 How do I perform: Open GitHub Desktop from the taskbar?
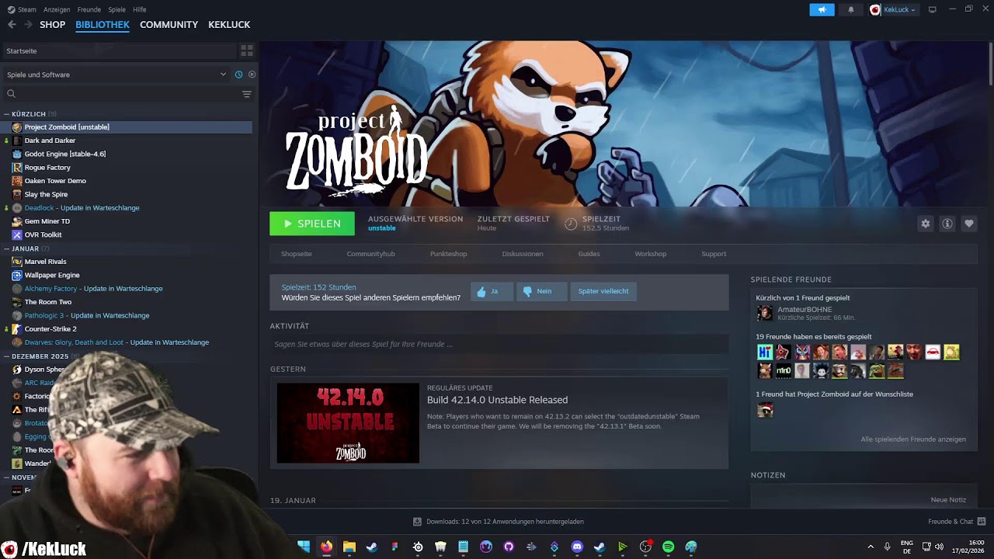click(x=509, y=547)
